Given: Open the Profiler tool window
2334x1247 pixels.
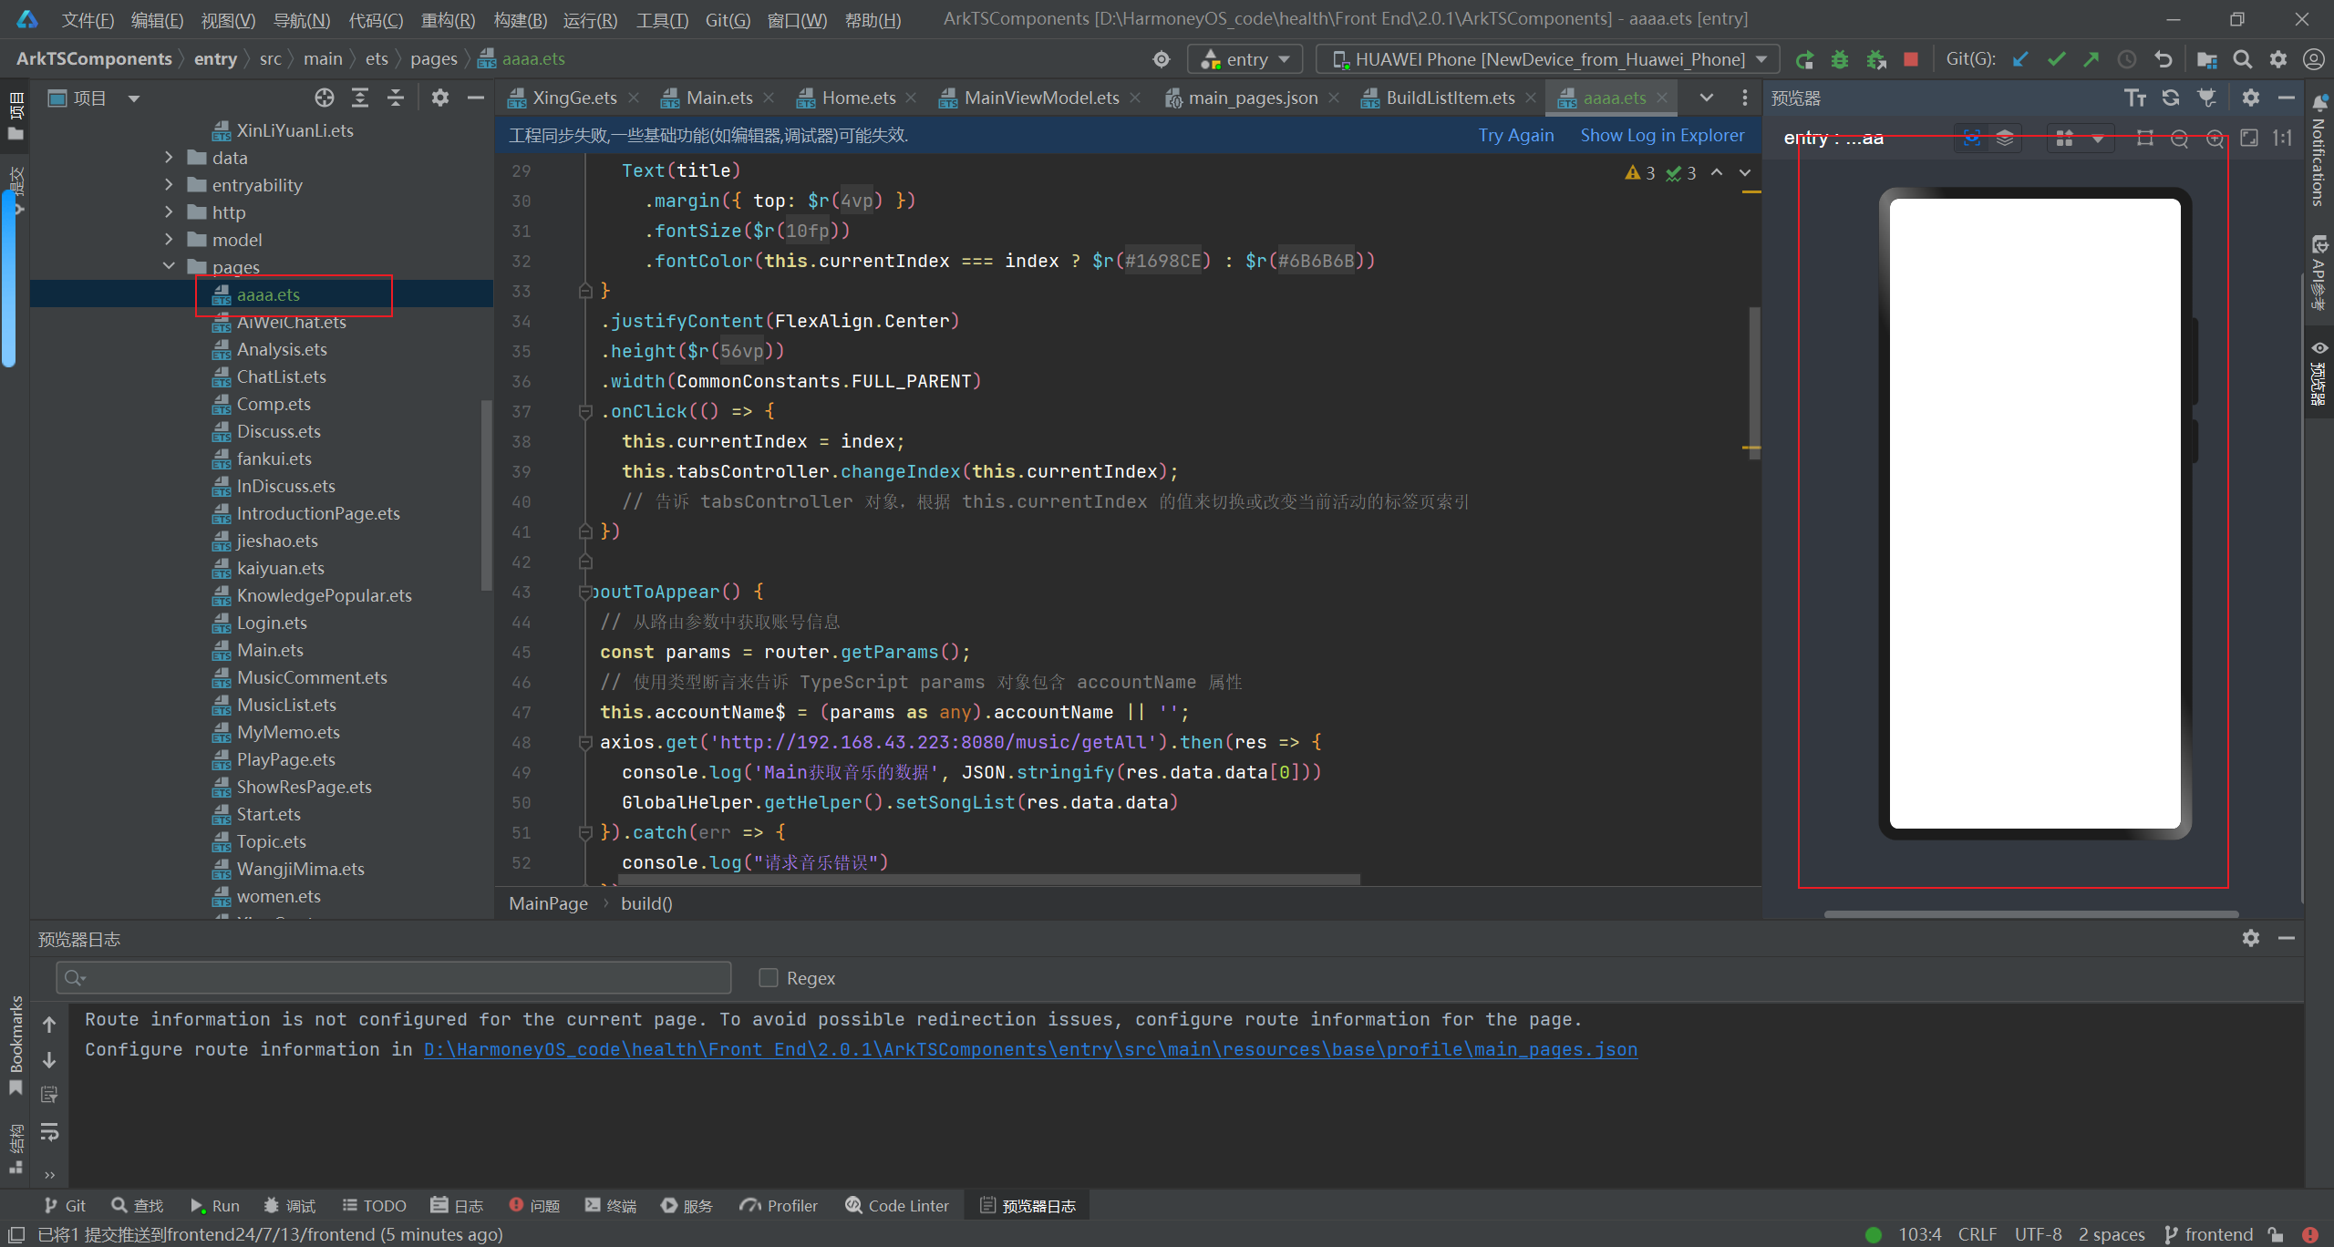Looking at the screenshot, I should [779, 1205].
